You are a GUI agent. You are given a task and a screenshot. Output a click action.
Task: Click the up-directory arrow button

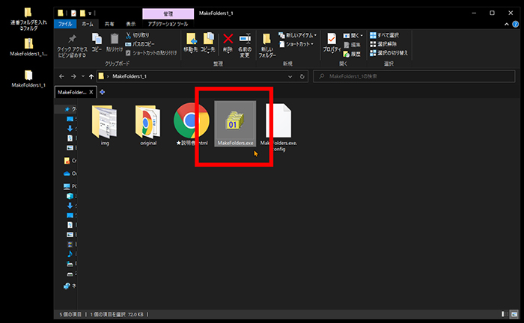pos(91,76)
